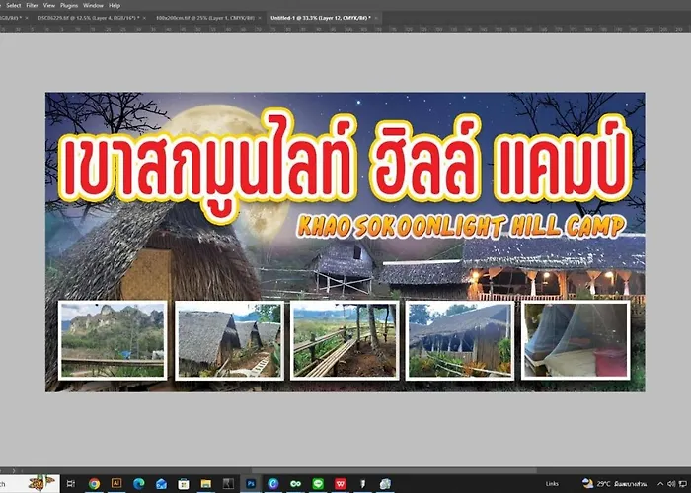Open the Canva app from the taskbar
Image resolution: width=691 pixels, height=493 pixels.
(273, 484)
